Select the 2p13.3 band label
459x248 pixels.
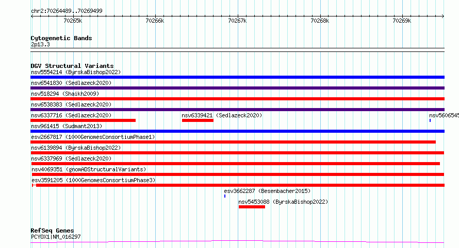coord(40,44)
